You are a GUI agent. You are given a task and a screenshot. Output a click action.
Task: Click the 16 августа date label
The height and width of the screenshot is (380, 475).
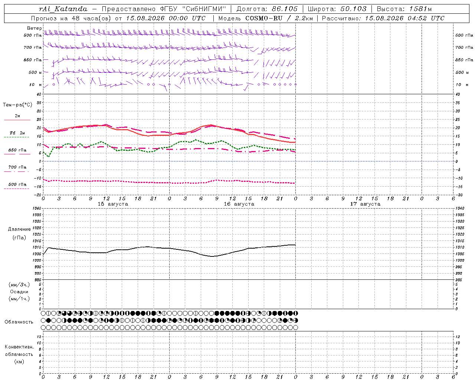click(x=239, y=204)
